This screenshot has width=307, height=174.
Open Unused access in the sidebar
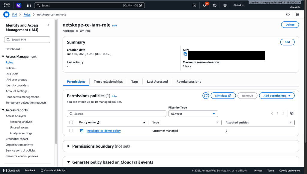(19, 127)
